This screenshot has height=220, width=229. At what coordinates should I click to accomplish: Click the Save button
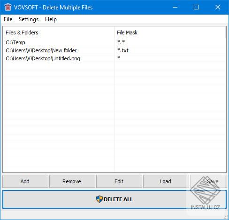208,181
